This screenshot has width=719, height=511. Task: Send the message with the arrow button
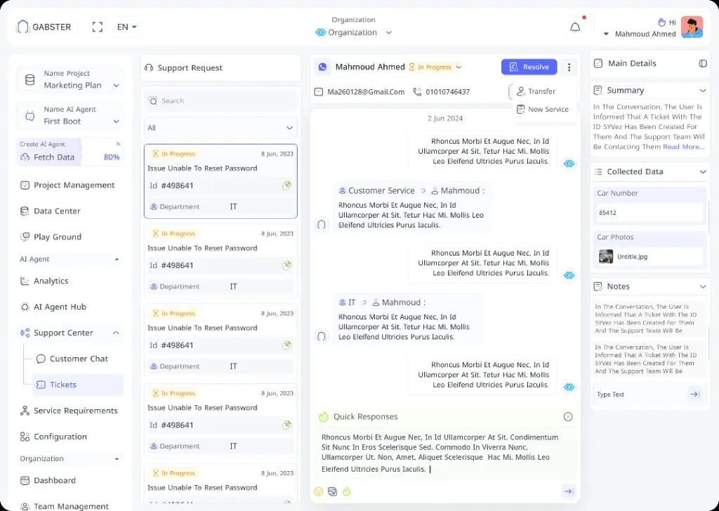[x=569, y=491]
